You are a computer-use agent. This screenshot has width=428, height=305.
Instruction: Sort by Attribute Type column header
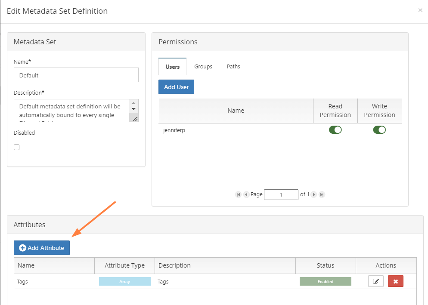tap(124, 265)
